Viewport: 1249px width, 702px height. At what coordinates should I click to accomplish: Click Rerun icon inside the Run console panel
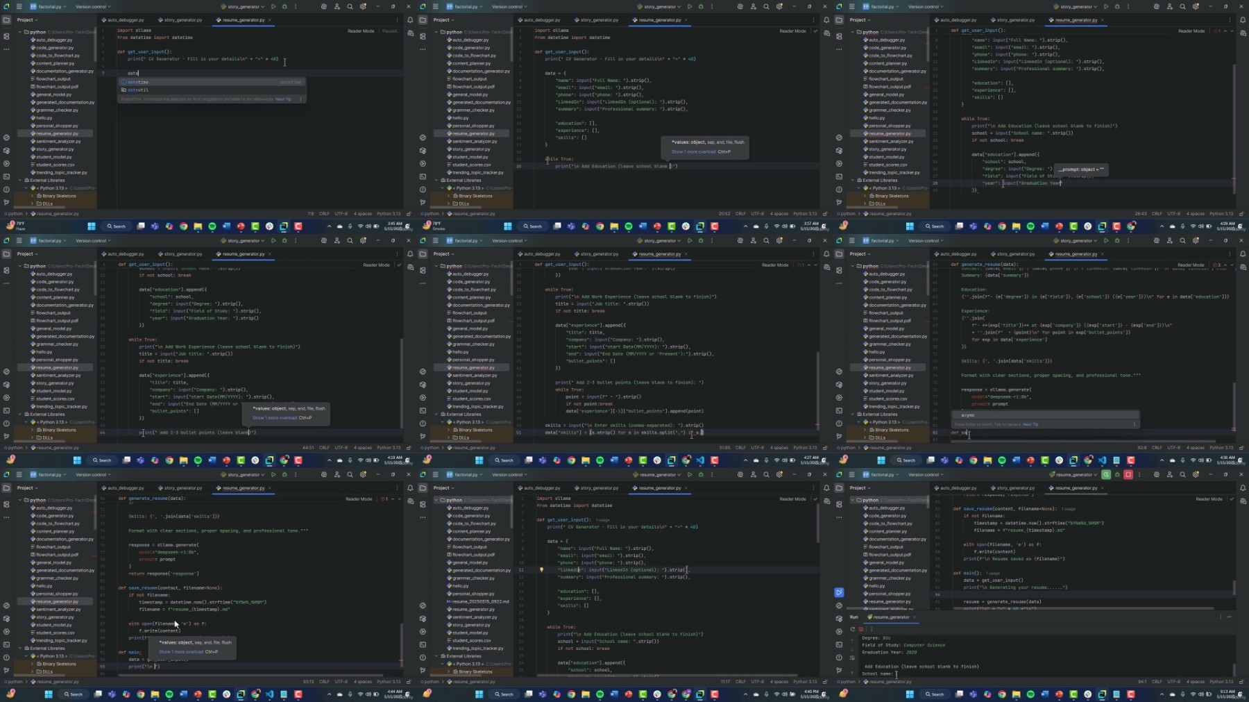tap(853, 629)
